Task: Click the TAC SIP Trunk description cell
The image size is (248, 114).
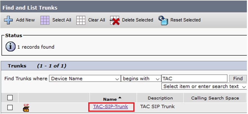Action: [x=157, y=107]
